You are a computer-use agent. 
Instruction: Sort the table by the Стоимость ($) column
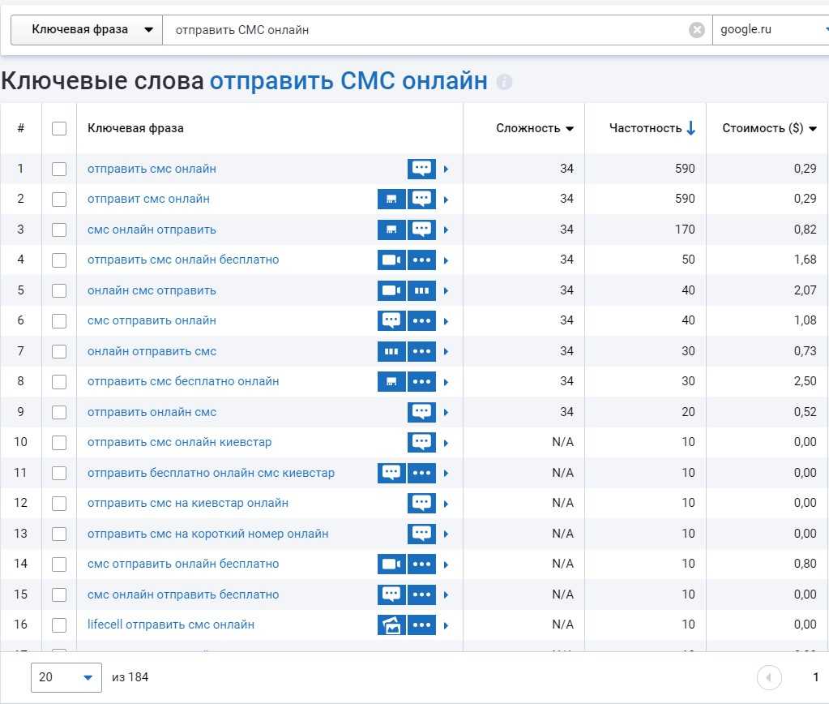click(768, 128)
